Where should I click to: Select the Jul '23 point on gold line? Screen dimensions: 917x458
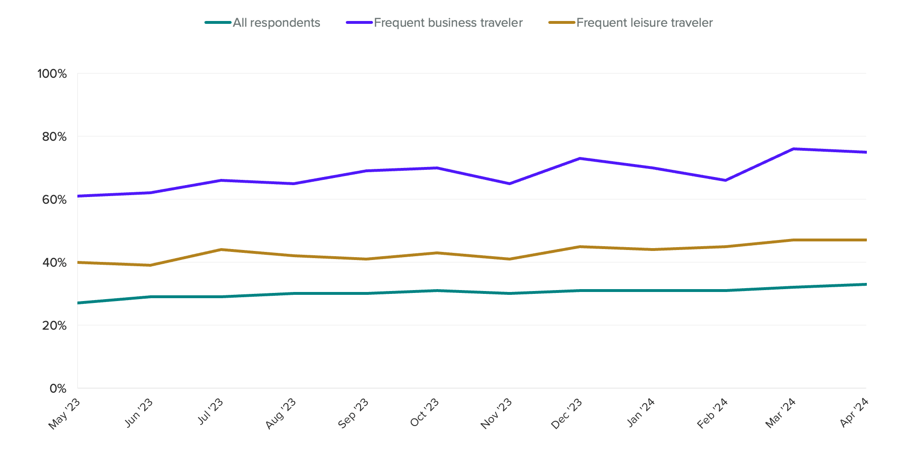click(221, 250)
